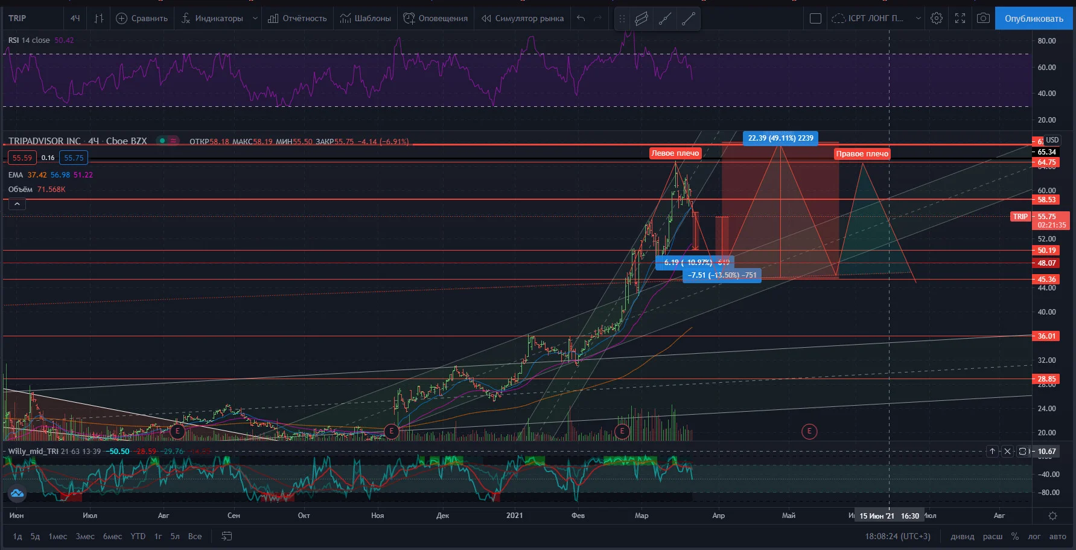Toggle авто auto scale
Viewport: 1076px width, 550px height.
1057,536
